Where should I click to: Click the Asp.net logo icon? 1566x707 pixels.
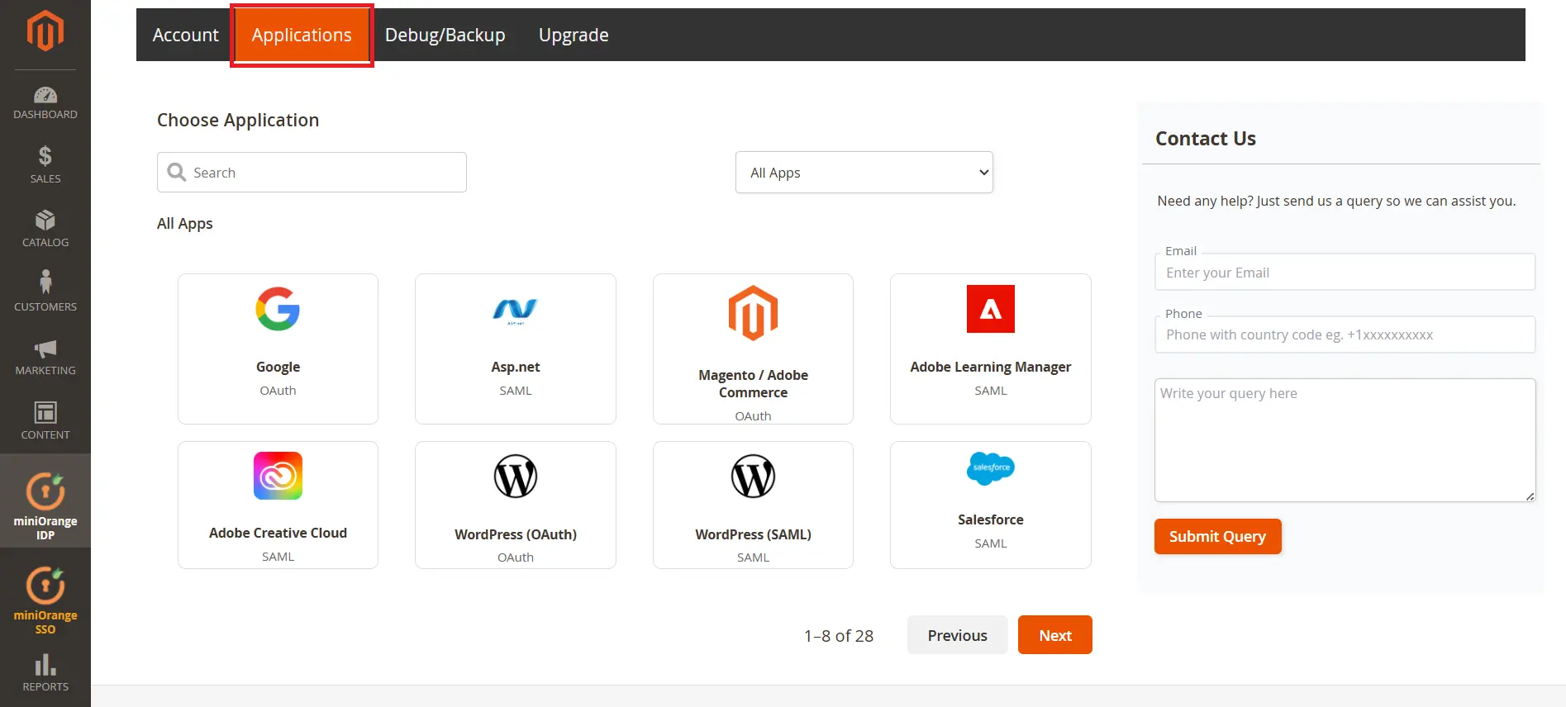pyautogui.click(x=516, y=310)
